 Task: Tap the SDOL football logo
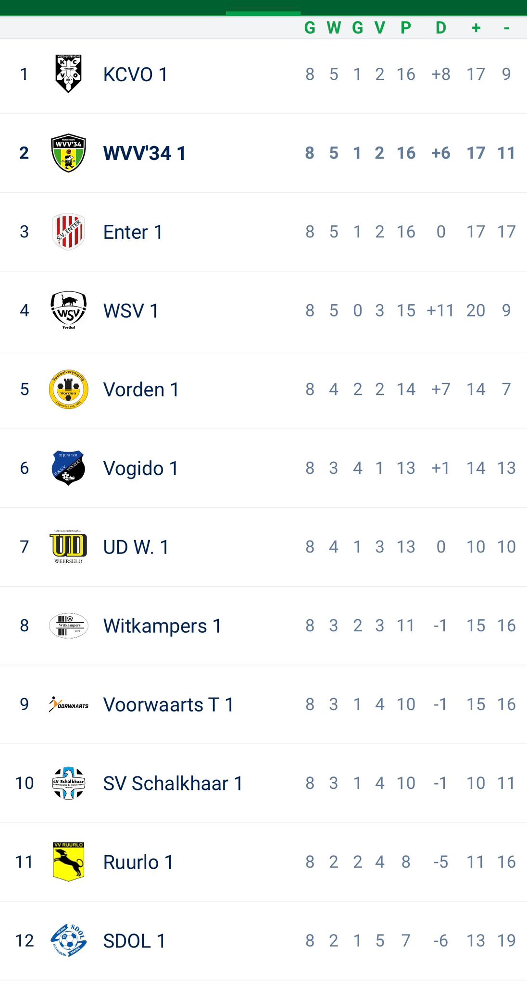click(x=68, y=941)
